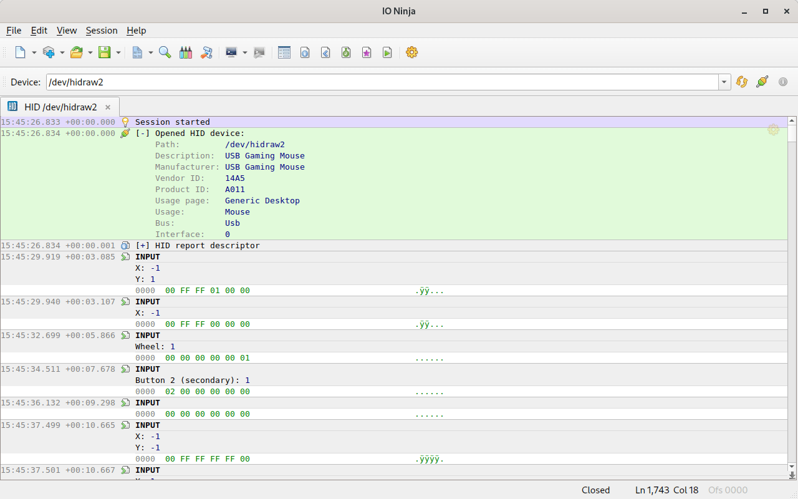Click the save log floppy disk icon

[x=104, y=52]
